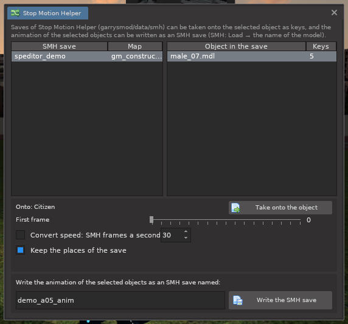
Task: Enable the Convert speed checkbox
Action: click(21, 235)
